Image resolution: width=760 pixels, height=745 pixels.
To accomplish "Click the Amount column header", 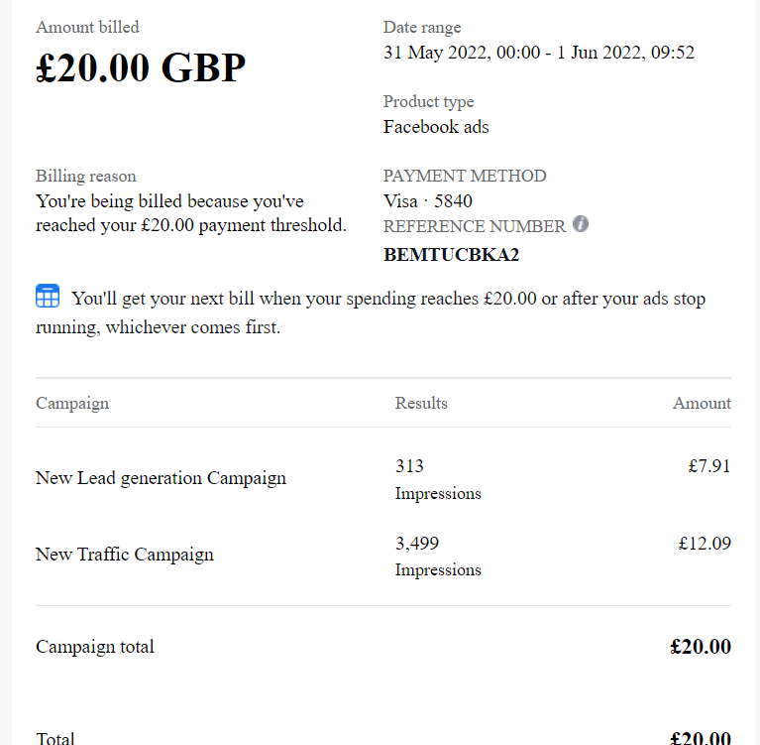I will tap(702, 403).
